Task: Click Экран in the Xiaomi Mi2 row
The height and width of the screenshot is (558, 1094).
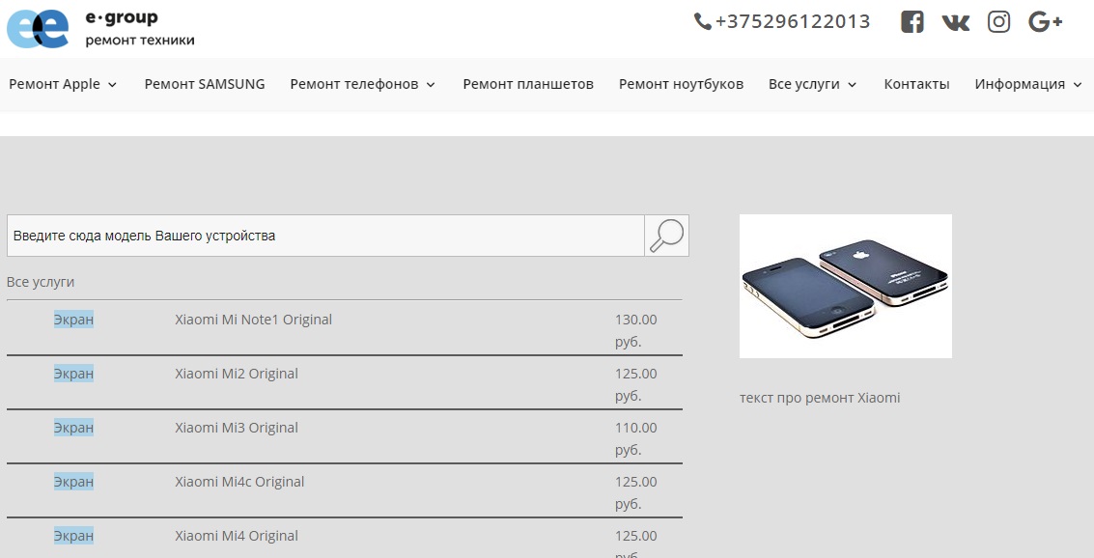Action: (73, 374)
